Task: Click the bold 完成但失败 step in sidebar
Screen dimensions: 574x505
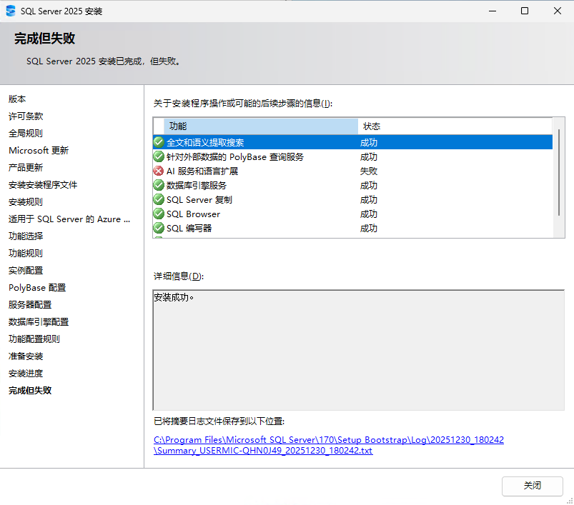Action: point(30,391)
